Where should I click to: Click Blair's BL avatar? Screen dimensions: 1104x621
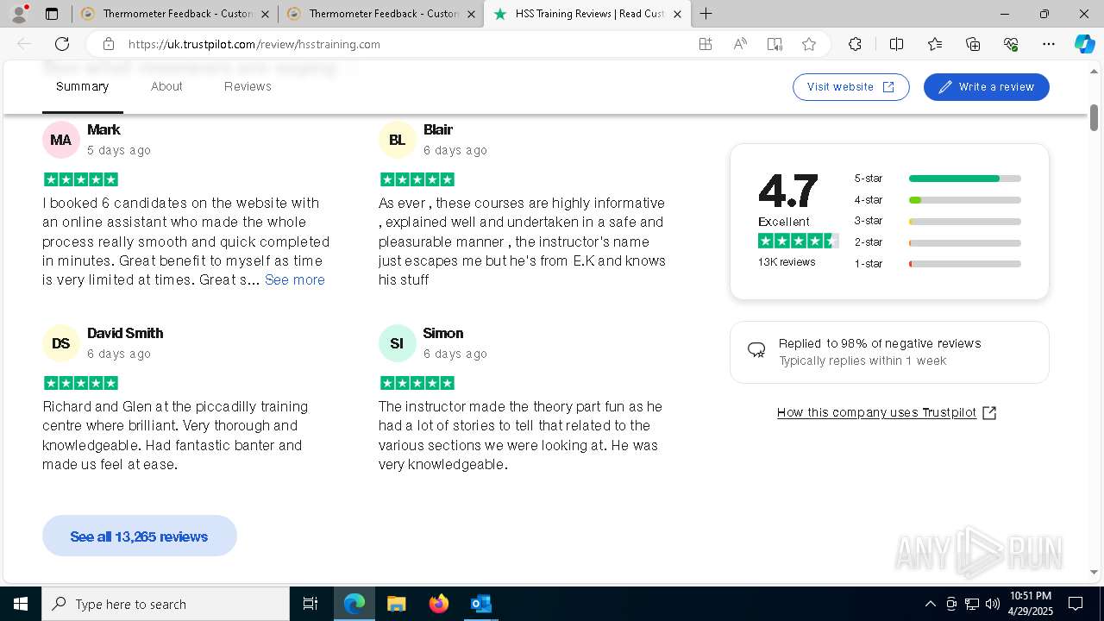coord(397,140)
